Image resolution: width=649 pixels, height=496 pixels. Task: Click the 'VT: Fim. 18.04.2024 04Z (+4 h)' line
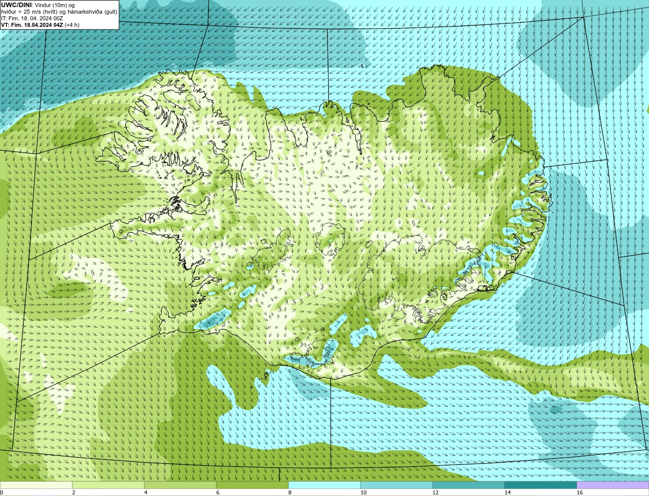click(x=40, y=25)
